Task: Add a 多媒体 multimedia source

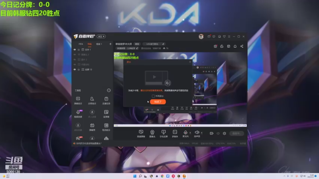Action: [x=175, y=134]
